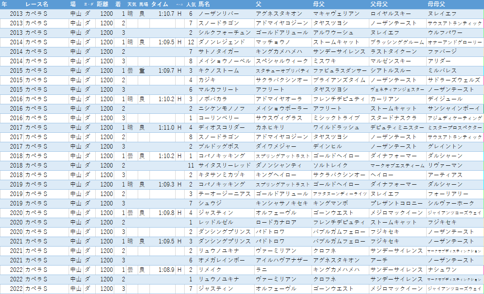Image resolution: width=484 pixels, height=294 pixels.
Task: Select horse name サトノタイガー
Action: coord(219,51)
